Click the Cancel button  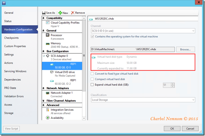pos(190,129)
